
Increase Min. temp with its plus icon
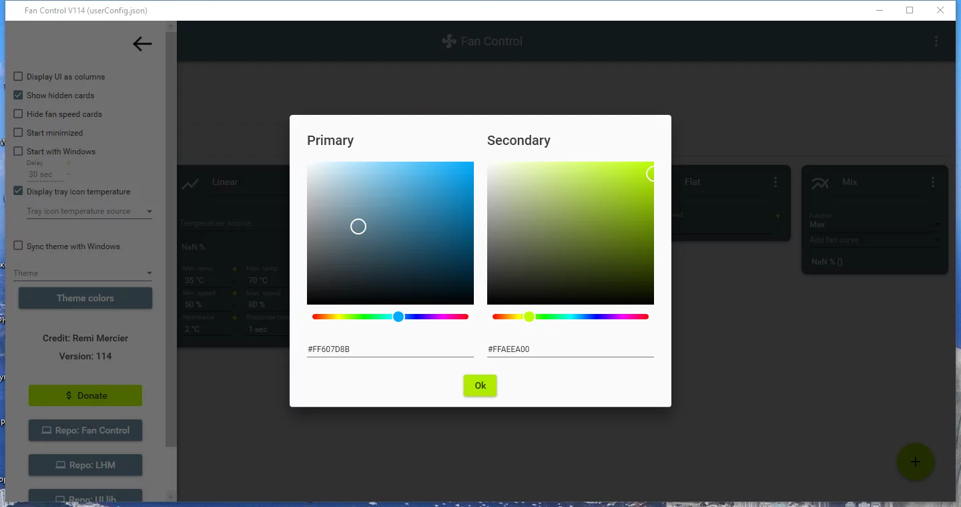[x=234, y=269]
